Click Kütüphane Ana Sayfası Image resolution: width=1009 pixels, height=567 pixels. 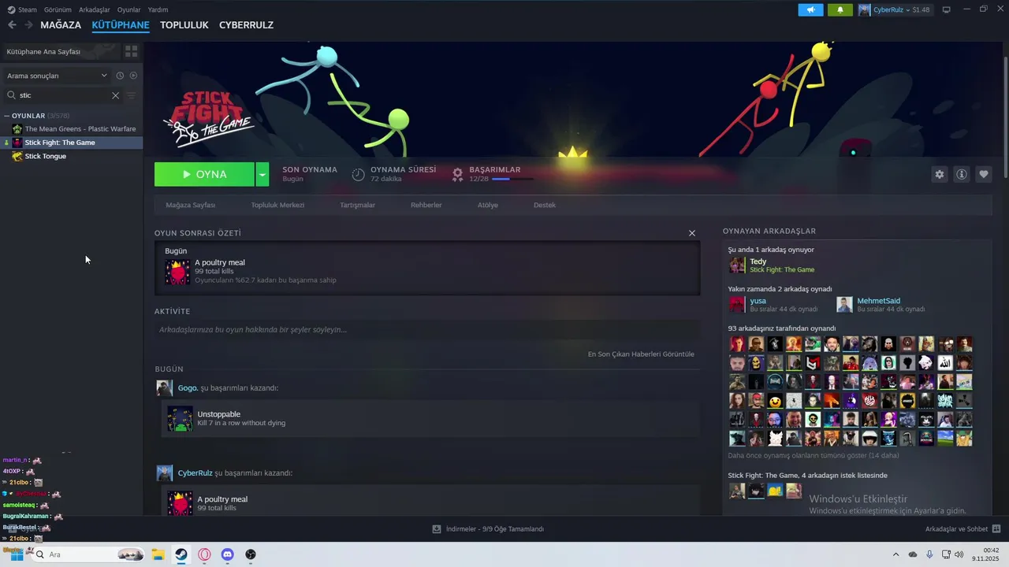(44, 51)
